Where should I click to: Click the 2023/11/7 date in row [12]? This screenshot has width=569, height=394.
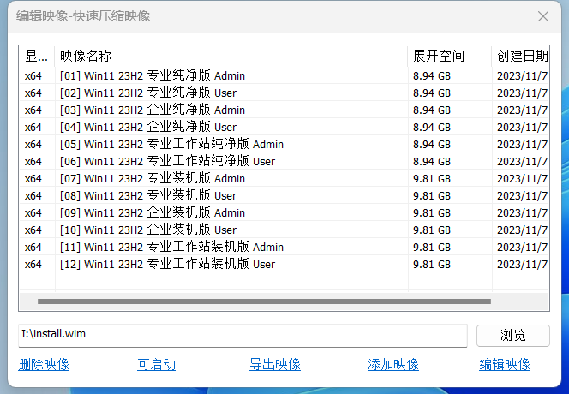522,265
